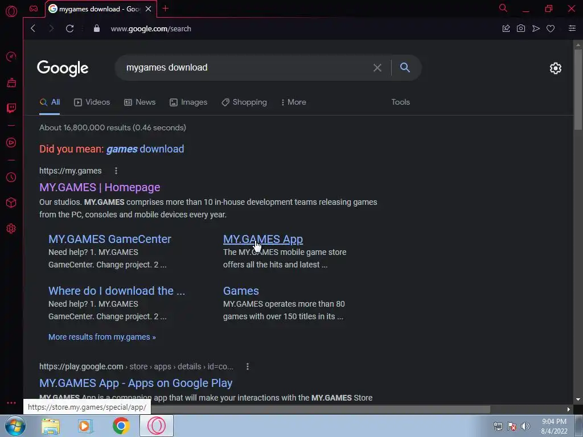Click the Google logo
This screenshot has width=583, height=437.
(63, 68)
